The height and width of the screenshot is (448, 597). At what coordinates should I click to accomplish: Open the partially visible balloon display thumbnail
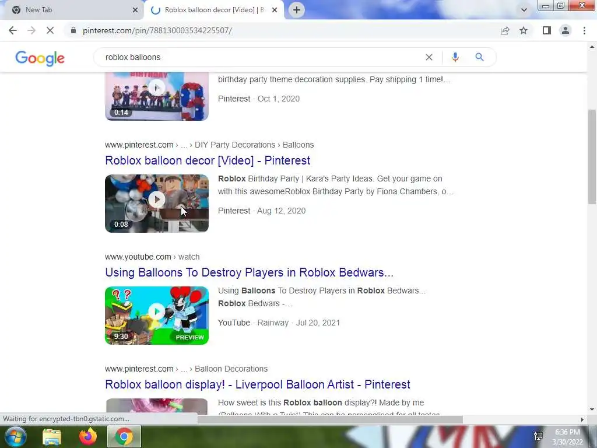156,406
